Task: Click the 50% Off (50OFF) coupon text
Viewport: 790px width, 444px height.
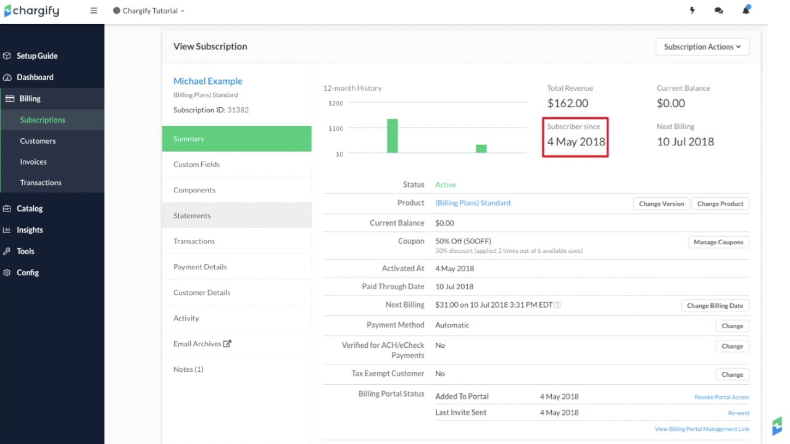Action: pyautogui.click(x=463, y=241)
